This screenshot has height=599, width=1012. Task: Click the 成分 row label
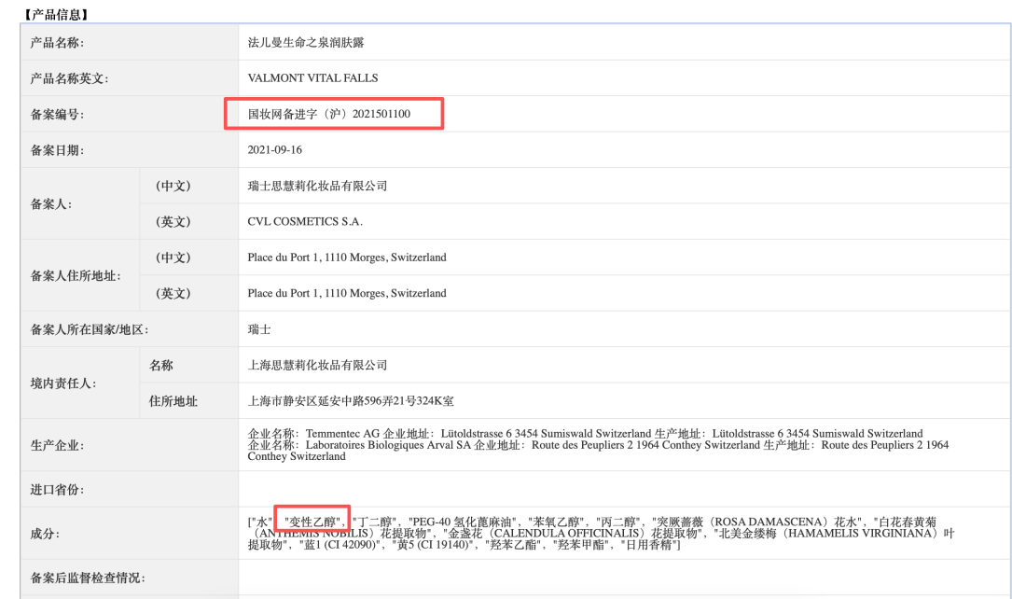(45, 534)
